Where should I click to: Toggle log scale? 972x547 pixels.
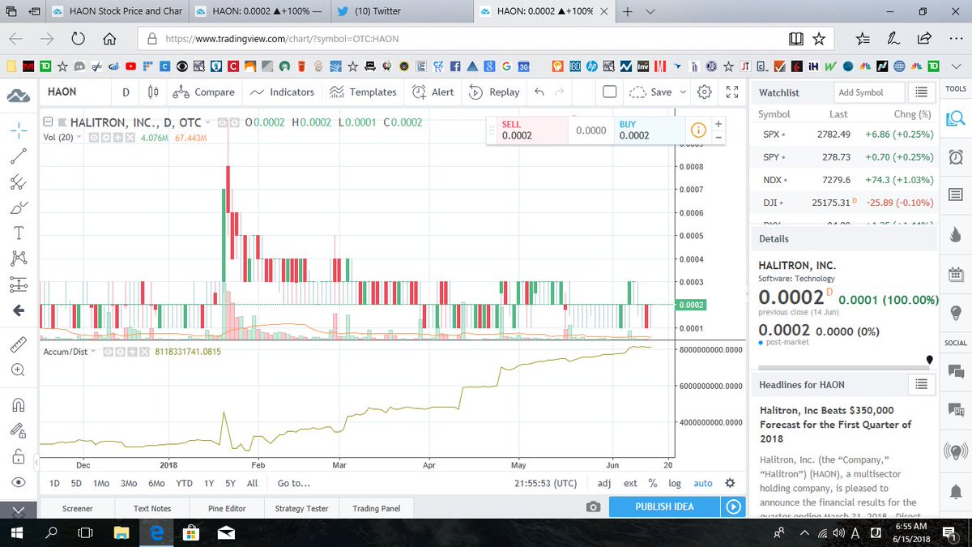pos(675,483)
